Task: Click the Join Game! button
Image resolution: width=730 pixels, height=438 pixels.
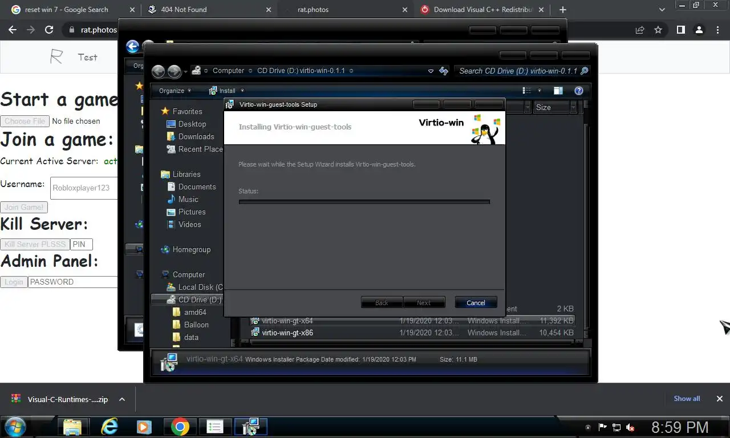Action: (x=24, y=208)
